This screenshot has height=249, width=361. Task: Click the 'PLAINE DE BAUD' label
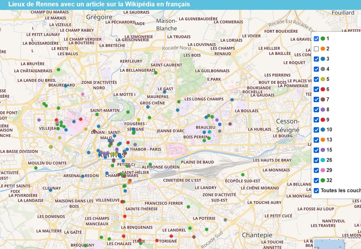(x=197, y=162)
